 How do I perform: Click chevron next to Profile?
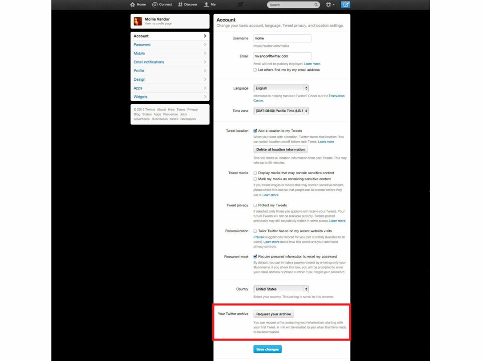pos(205,70)
